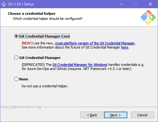Click the 'Git Credential Manager' bold label
158x122 pixels.
pos(40,58)
